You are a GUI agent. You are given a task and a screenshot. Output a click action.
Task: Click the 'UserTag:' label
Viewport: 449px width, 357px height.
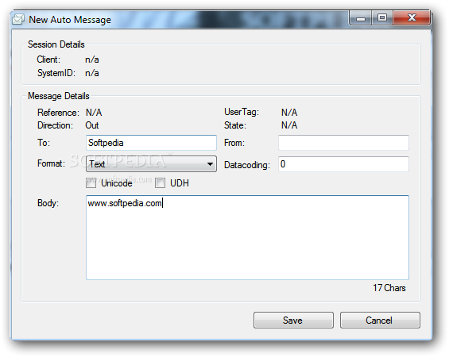coord(242,112)
